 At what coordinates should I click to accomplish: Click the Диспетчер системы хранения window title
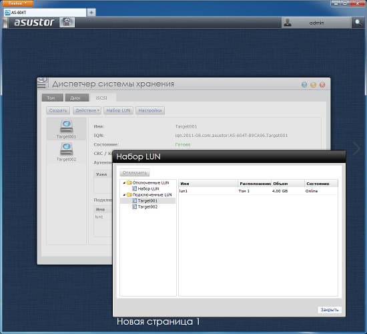[113, 84]
